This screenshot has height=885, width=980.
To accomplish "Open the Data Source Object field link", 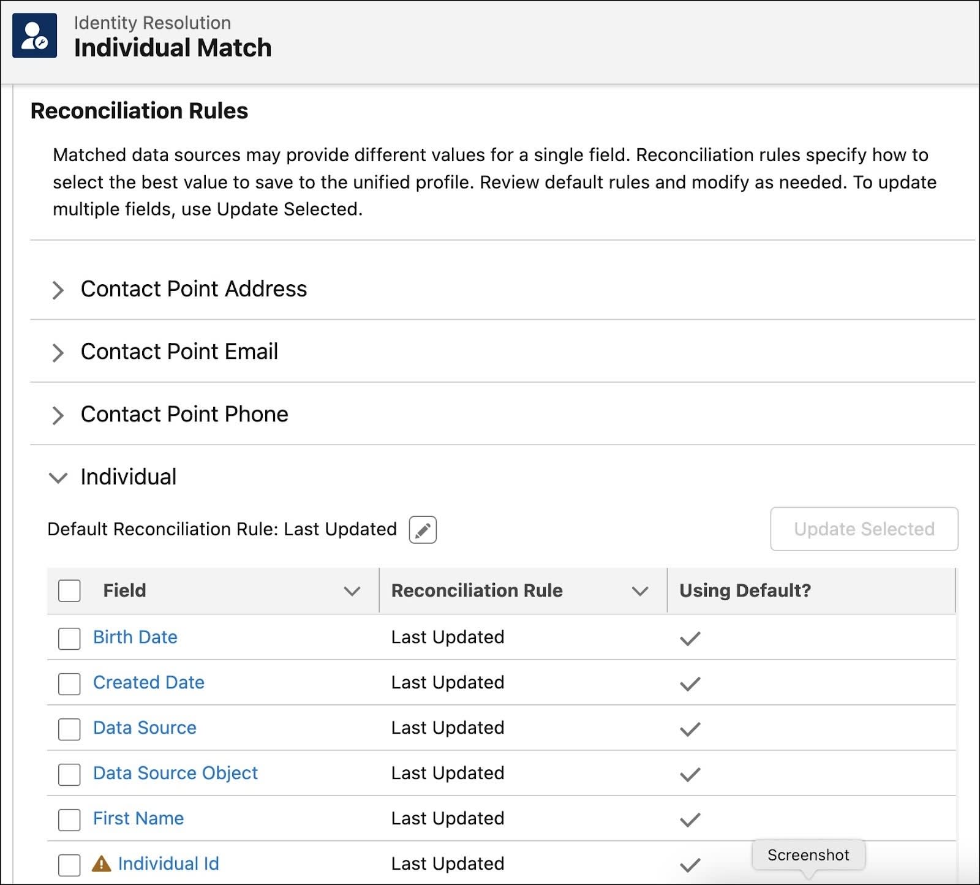I will 175,773.
